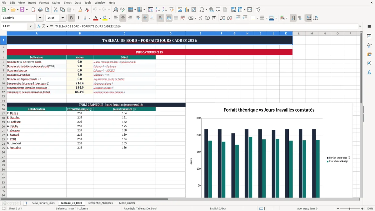The height and width of the screenshot is (211, 375).
Task: Click the Clear Direct Formatting icon
Action: [x=87, y=10]
